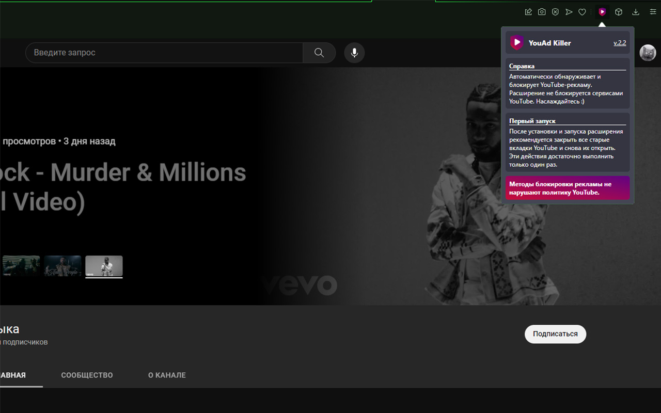Viewport: 661px width, 413px height.
Task: Click the pink Методы блокировки рекламы banner
Action: click(568, 188)
